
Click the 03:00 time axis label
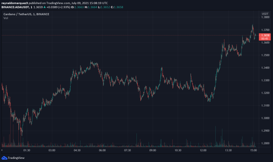tap(52, 150)
